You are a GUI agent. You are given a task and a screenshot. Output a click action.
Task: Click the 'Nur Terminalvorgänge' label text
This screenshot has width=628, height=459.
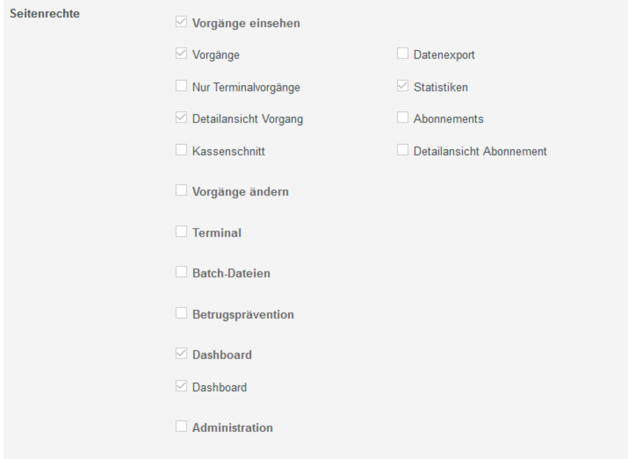[246, 87]
